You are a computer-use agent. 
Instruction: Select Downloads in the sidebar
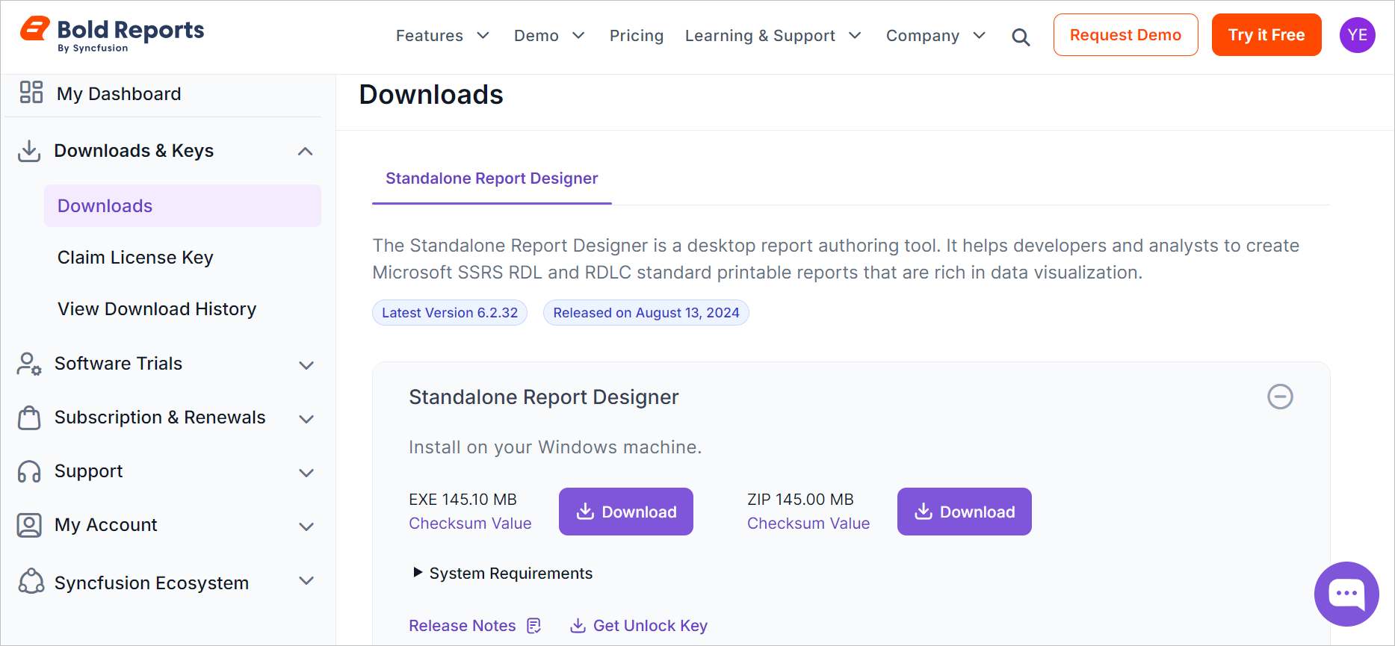(x=182, y=206)
